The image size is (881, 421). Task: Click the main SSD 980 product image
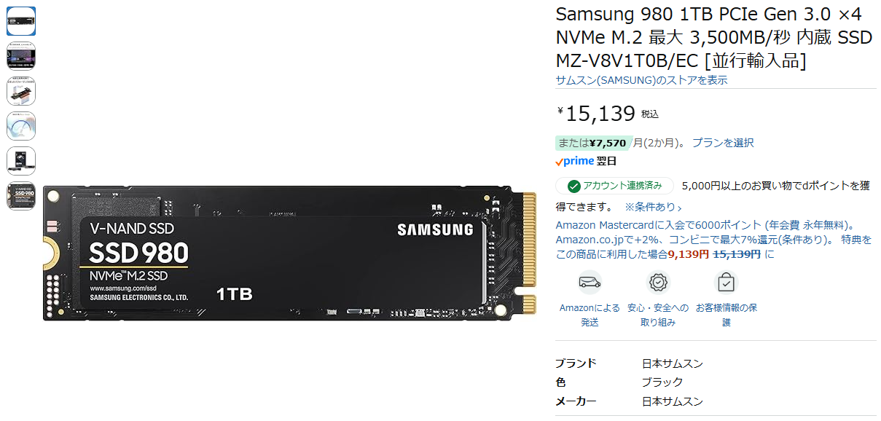pyautogui.click(x=289, y=253)
